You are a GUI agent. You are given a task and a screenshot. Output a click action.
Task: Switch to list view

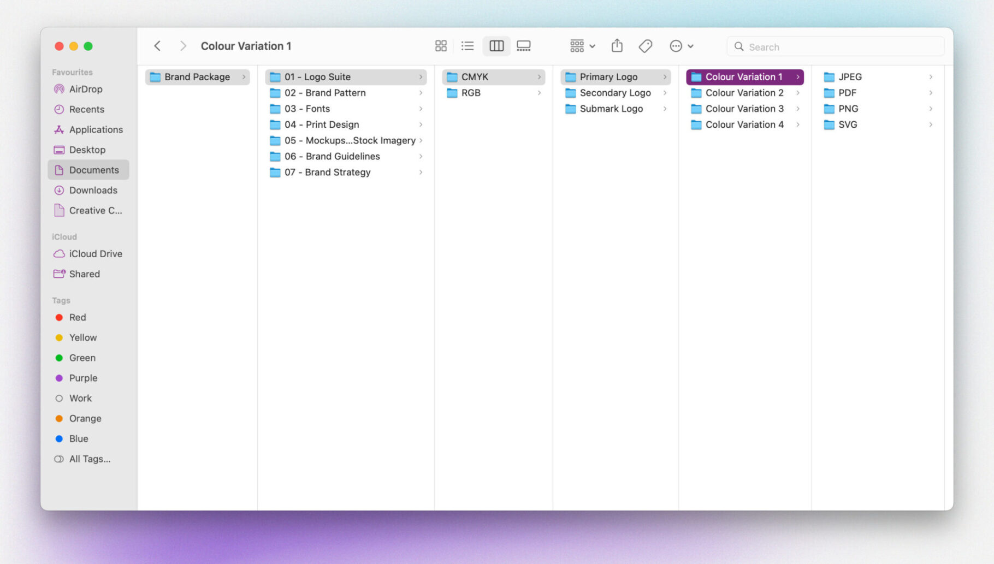point(468,46)
